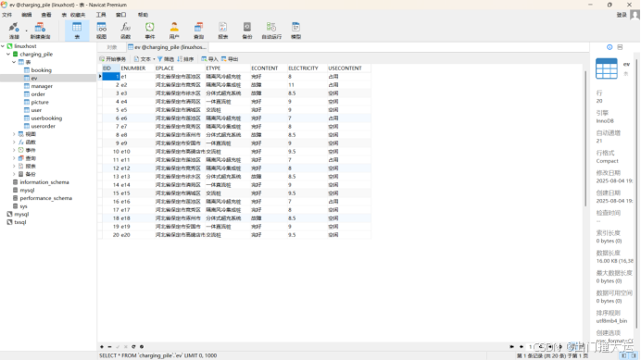Image resolution: width=641 pixels, height=360 pixels.
Task: Open the File menu
Action: [7, 15]
